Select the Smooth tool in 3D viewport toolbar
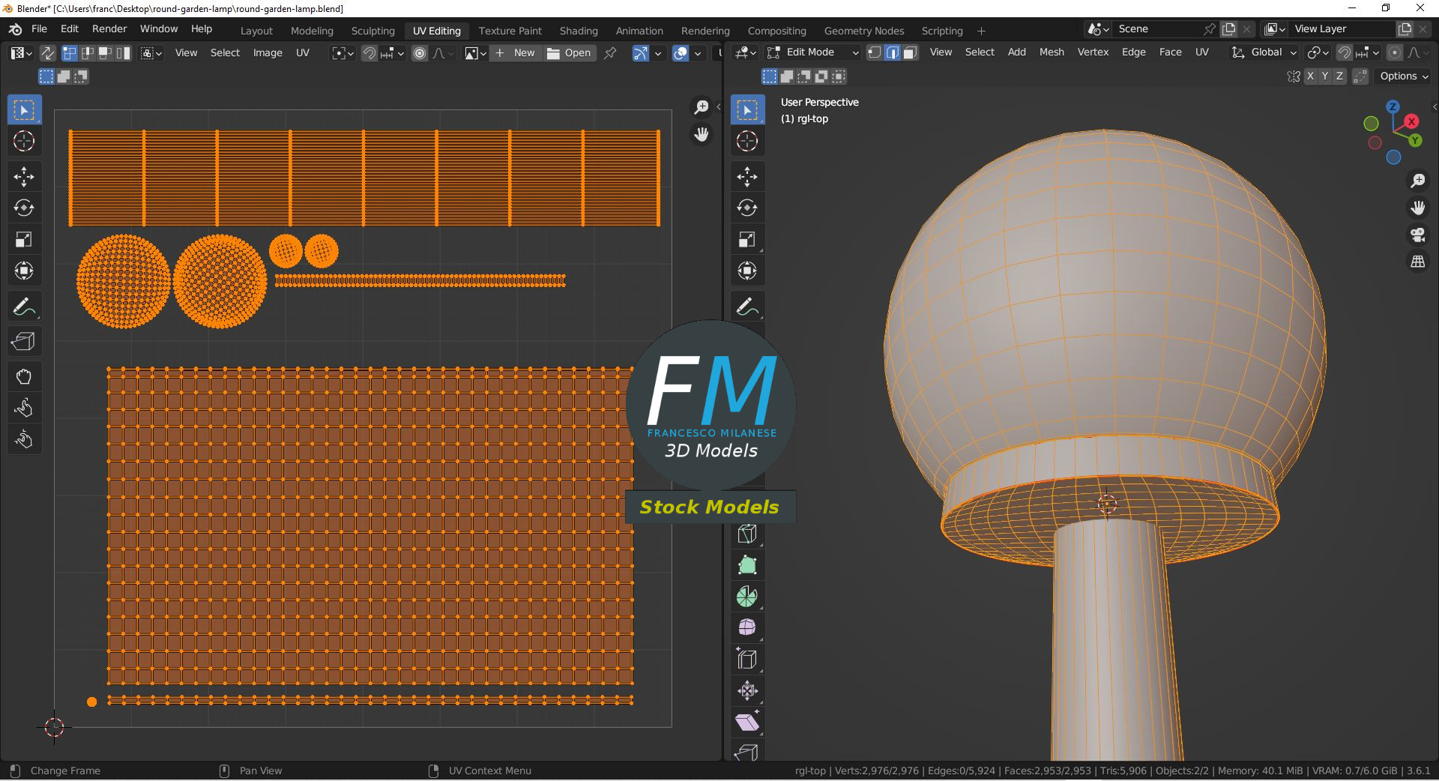Screen dimensions: 1439x781 click(747, 628)
